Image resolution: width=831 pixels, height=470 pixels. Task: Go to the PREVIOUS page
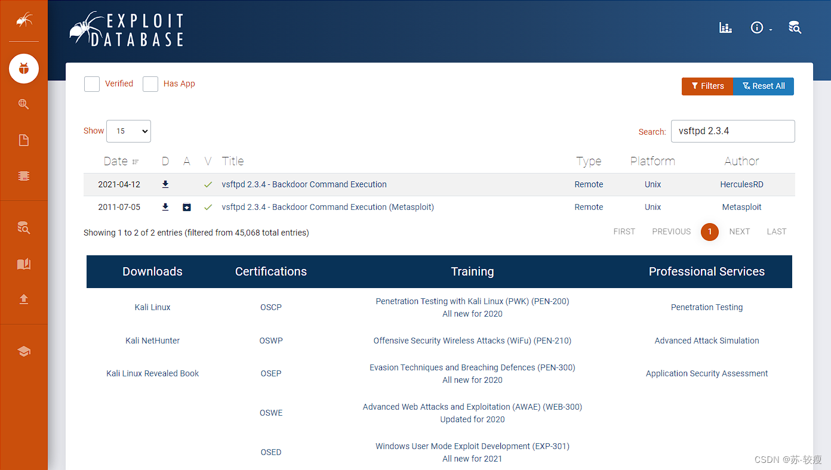(671, 231)
